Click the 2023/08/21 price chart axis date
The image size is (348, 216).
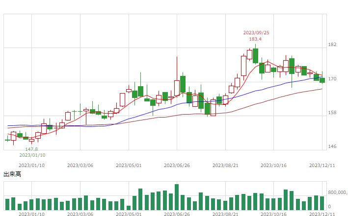click(x=225, y=166)
